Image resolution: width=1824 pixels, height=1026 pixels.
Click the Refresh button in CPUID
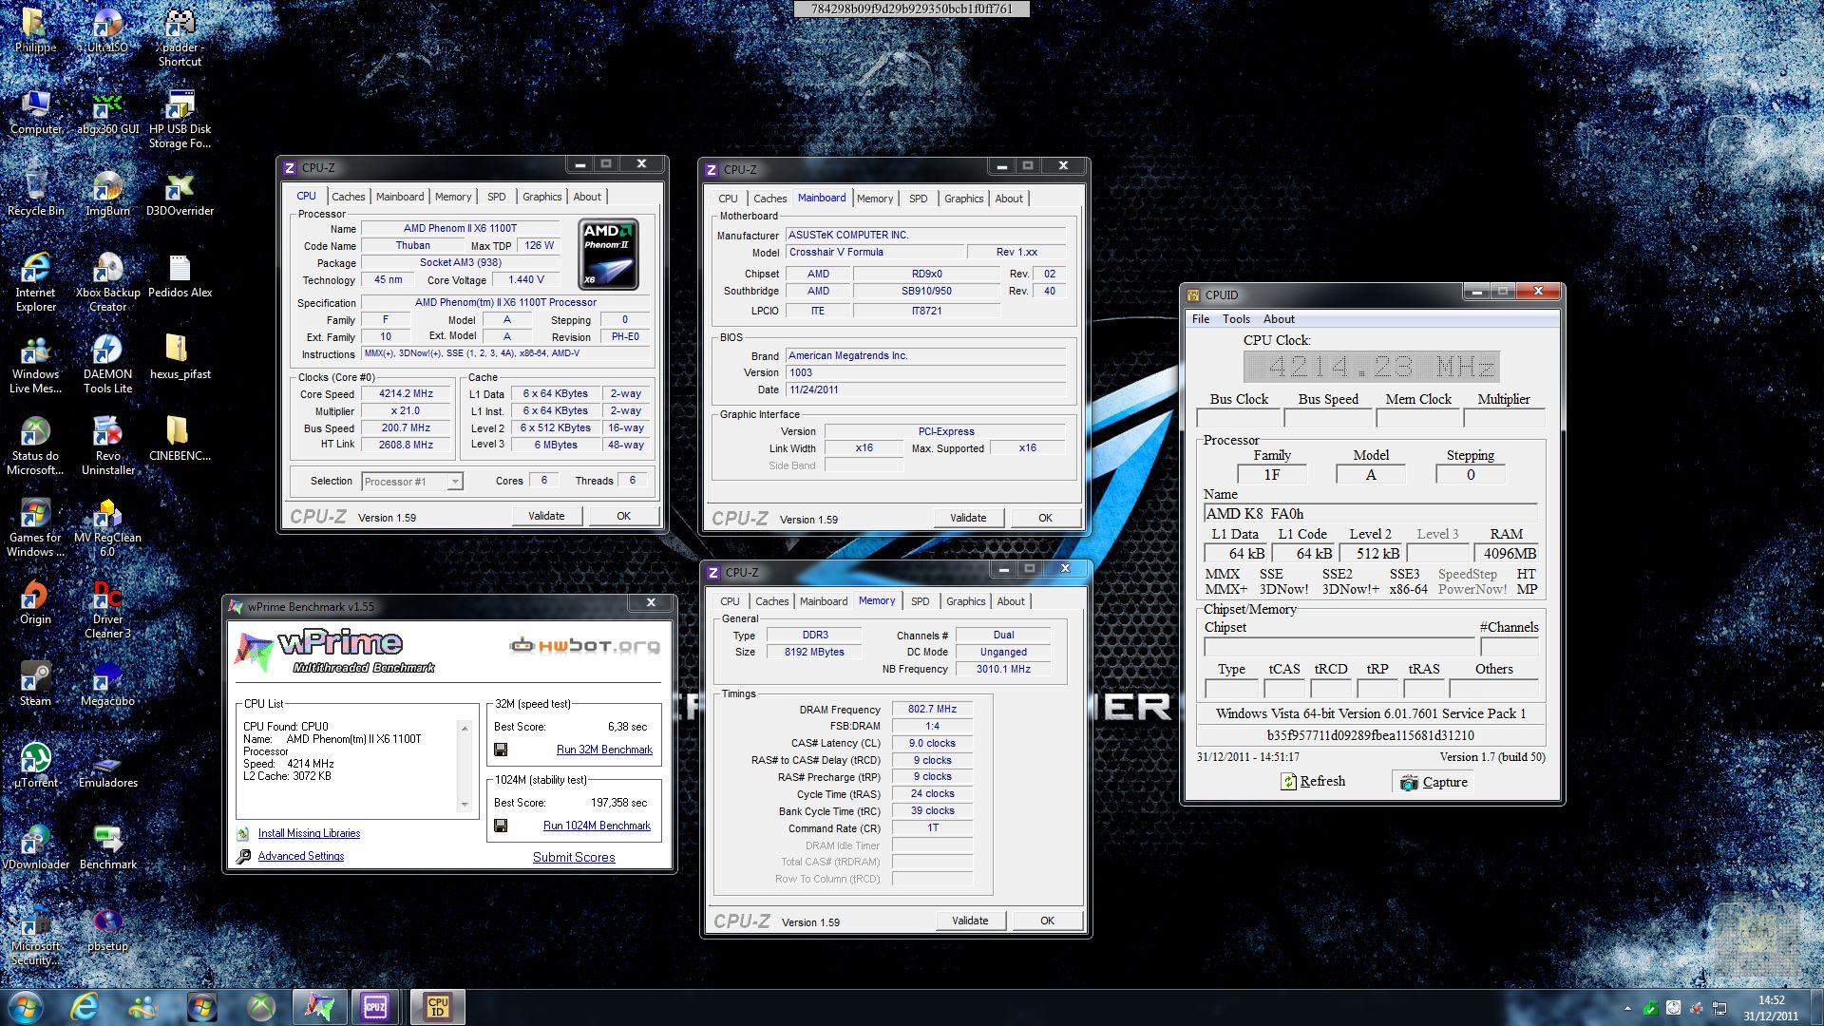pos(1314,781)
